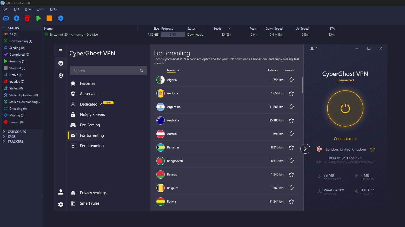405x227 pixels.
Task: Click the Seeds column sort arrow
Action: click(229, 28)
